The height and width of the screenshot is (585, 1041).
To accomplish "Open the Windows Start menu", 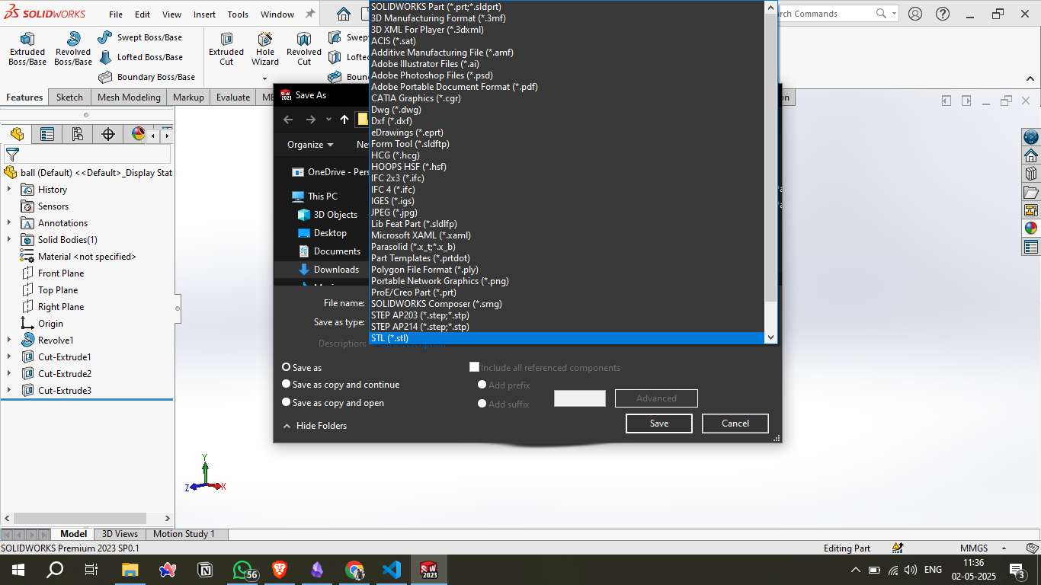I will tap(18, 569).
